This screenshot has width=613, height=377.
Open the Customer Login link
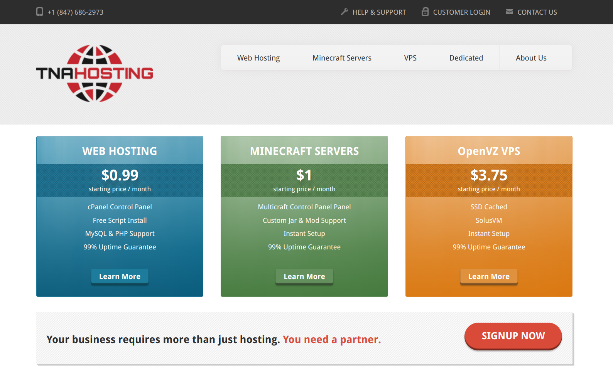[x=462, y=12]
